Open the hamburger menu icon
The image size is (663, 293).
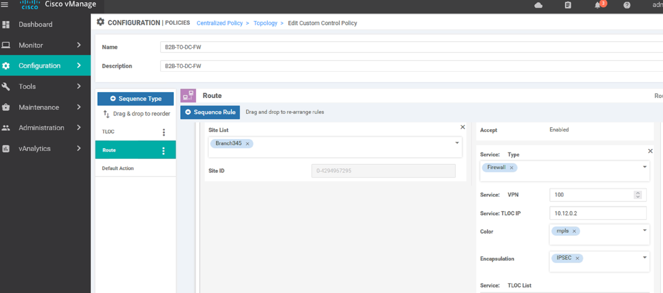click(x=5, y=5)
